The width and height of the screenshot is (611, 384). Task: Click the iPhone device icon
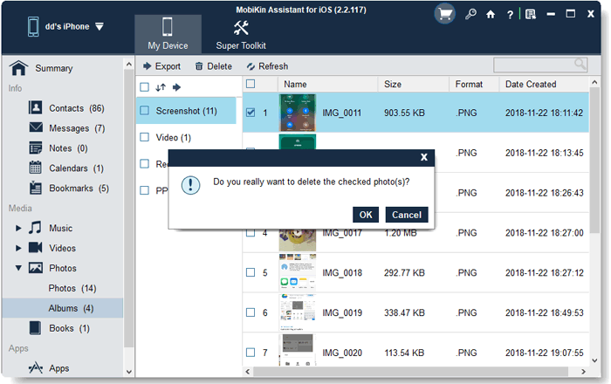click(33, 26)
